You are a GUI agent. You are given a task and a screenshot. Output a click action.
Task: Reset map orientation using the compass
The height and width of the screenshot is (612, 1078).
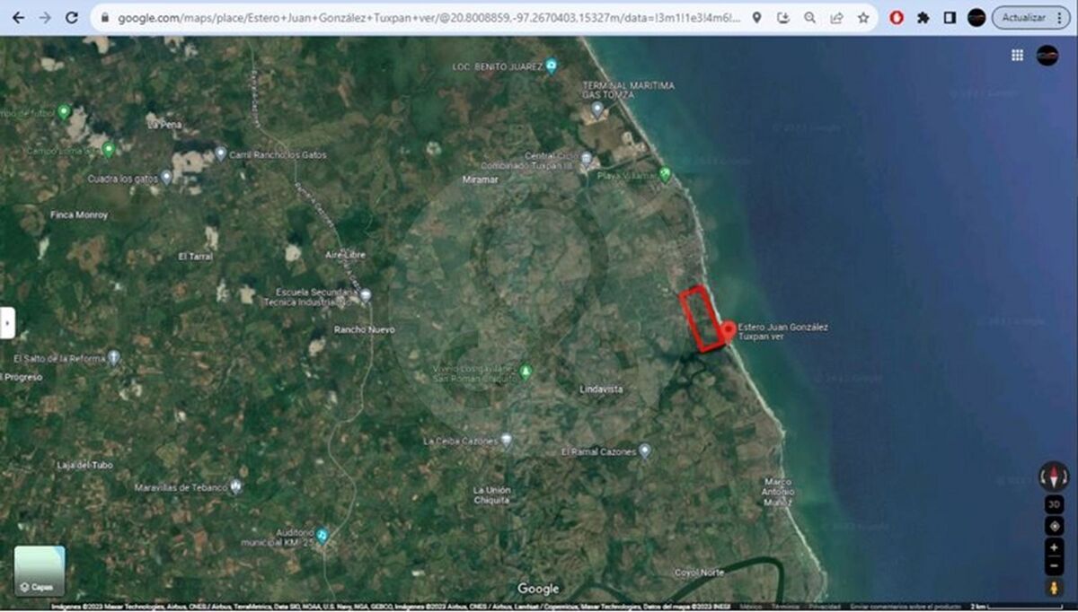[1055, 476]
